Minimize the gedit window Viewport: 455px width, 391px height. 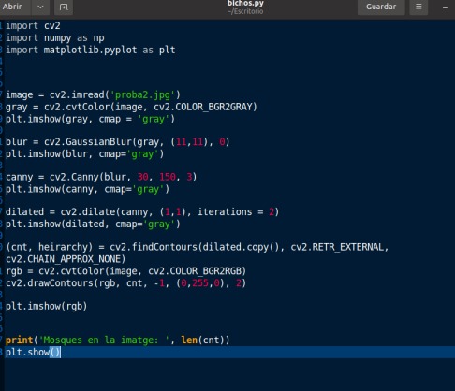click(x=446, y=7)
